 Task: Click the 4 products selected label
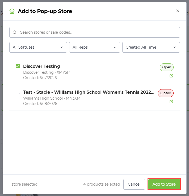tap(102, 184)
